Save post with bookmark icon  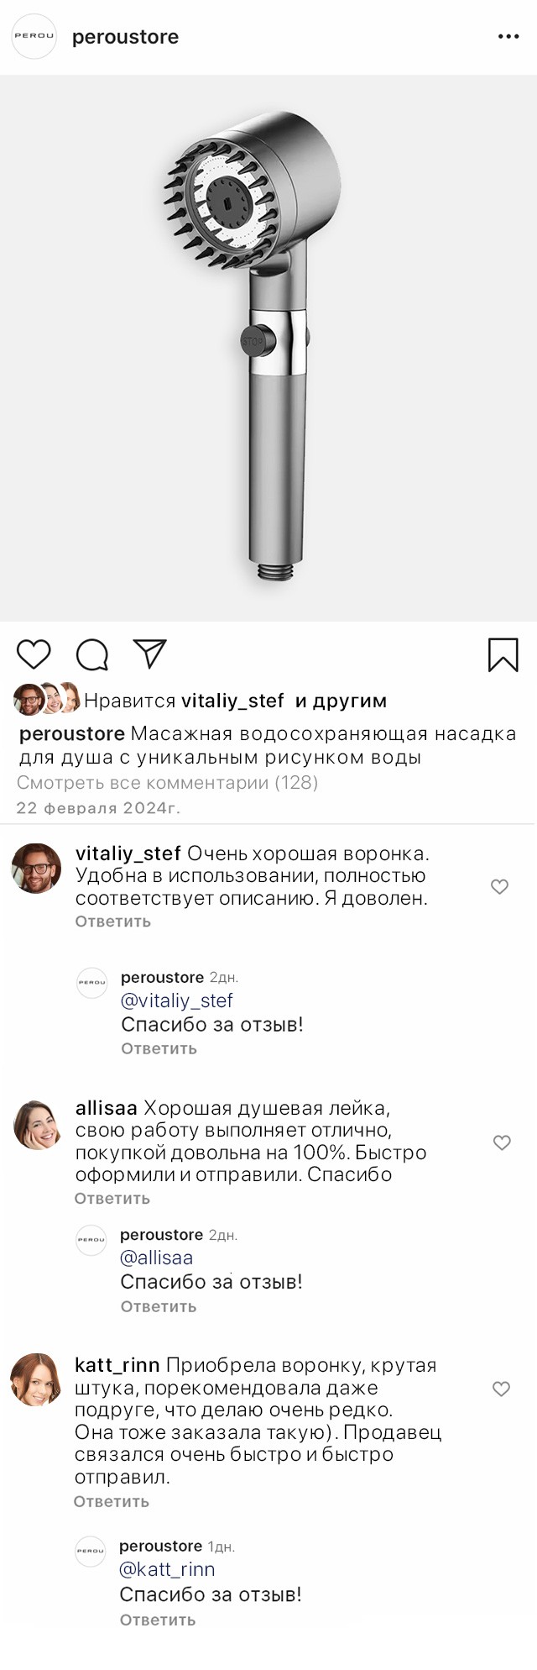(x=503, y=655)
